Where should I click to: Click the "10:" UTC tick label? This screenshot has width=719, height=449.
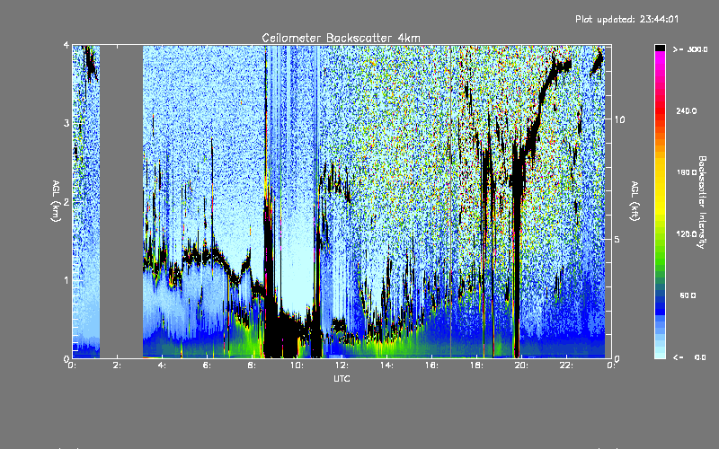tap(297, 365)
